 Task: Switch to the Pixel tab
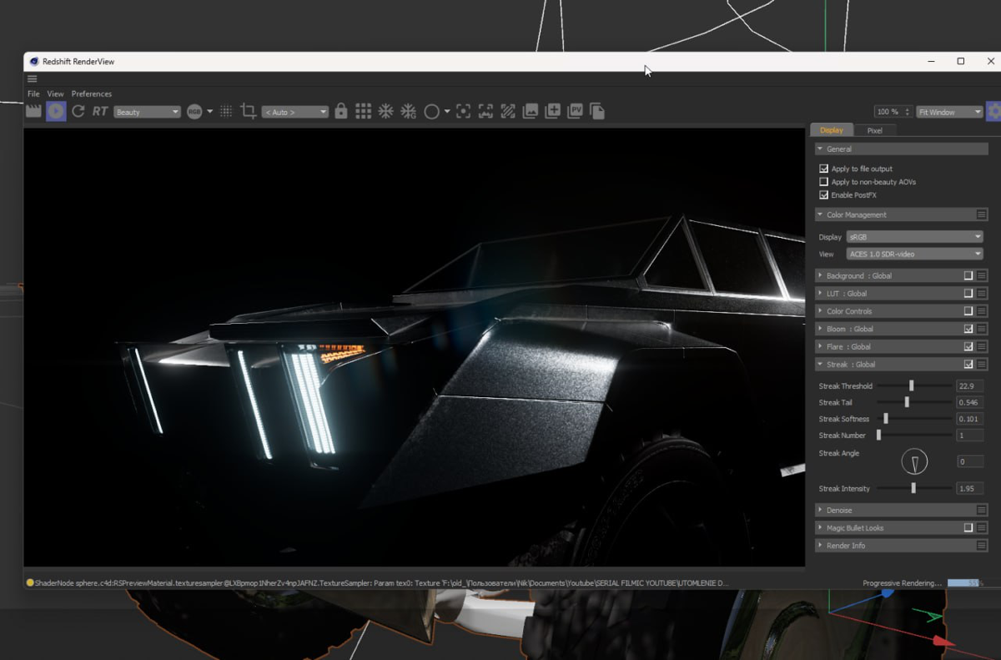[874, 130]
